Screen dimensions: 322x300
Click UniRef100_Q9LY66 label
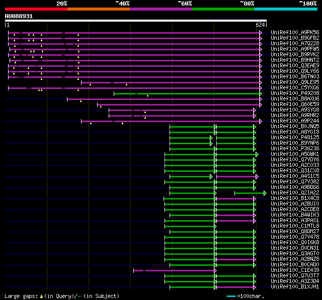[x=295, y=71]
